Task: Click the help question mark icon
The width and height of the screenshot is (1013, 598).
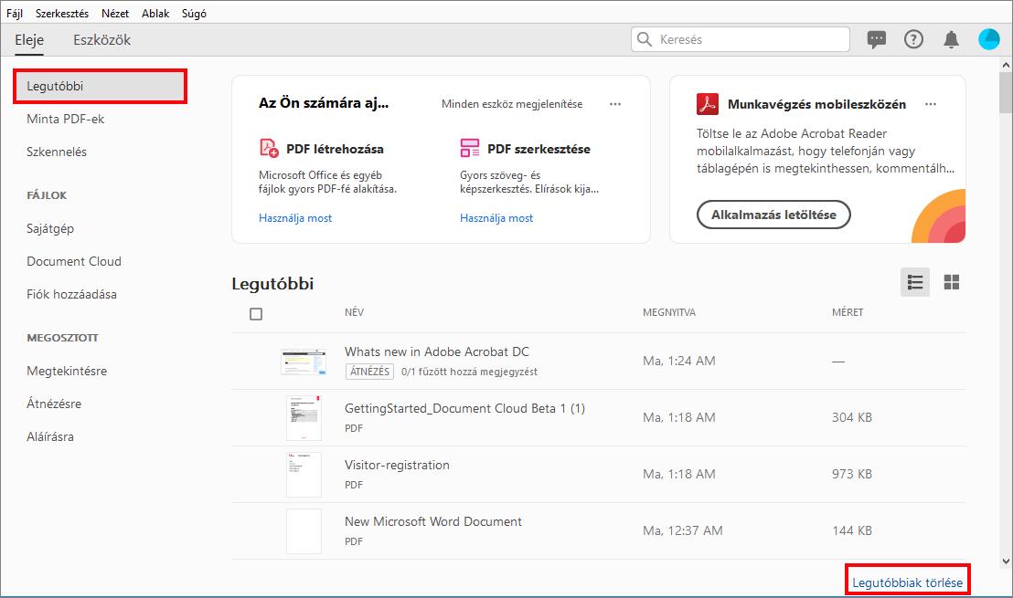Action: point(913,39)
